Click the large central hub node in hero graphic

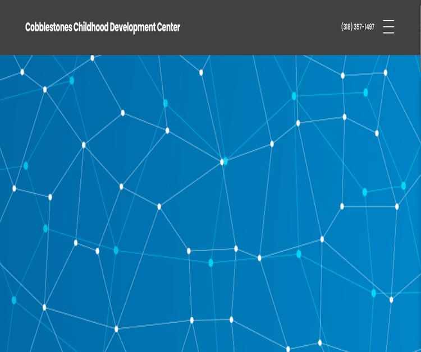(223, 162)
